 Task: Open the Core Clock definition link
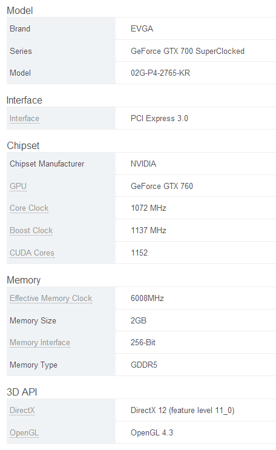[x=29, y=208]
